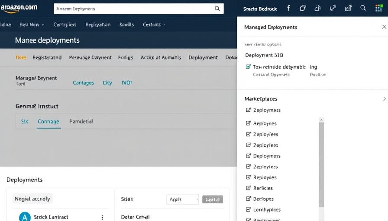Select the 'Peseuoge Daynent' tab
Viewport: 388px width, 221px height.
pyautogui.click(x=91, y=57)
